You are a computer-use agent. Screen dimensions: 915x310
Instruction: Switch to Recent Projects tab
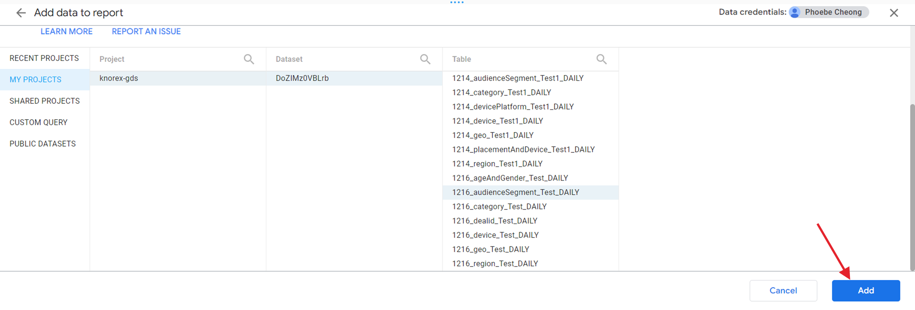44,58
